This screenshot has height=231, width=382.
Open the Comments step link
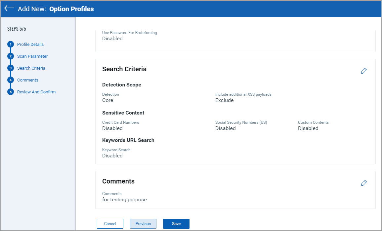pyautogui.click(x=27, y=80)
